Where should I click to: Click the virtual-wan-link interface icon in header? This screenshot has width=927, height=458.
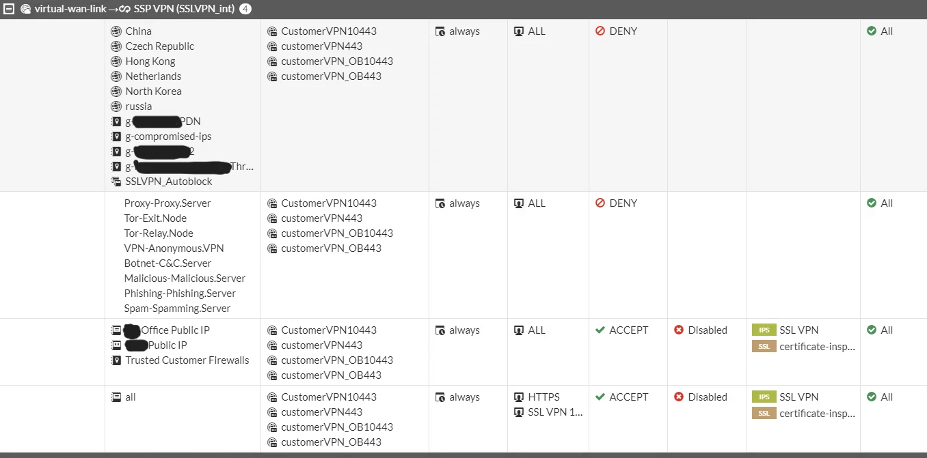click(x=25, y=9)
